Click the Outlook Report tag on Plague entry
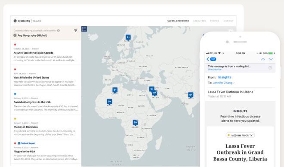This screenshot has height=167, width=284. (27, 143)
